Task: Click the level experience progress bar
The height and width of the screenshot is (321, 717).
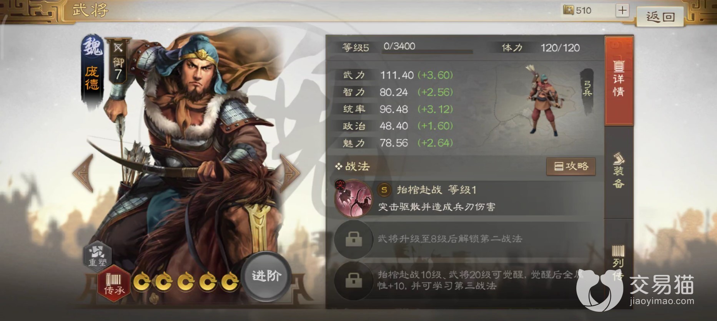Action: [427, 51]
